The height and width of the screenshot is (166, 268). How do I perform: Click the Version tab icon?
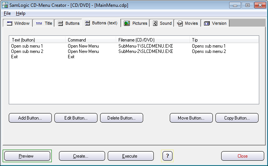(207, 24)
